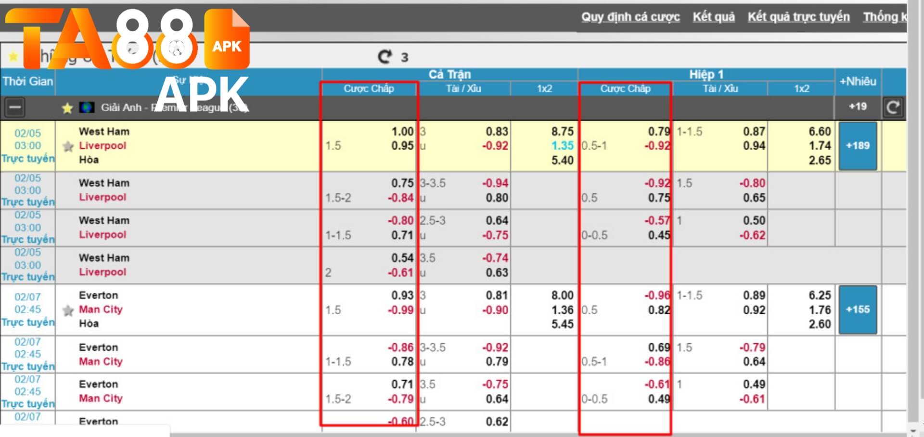Toggle favorite star for West Ham vs Liverpool
This screenshot has height=437, width=924.
[68, 146]
